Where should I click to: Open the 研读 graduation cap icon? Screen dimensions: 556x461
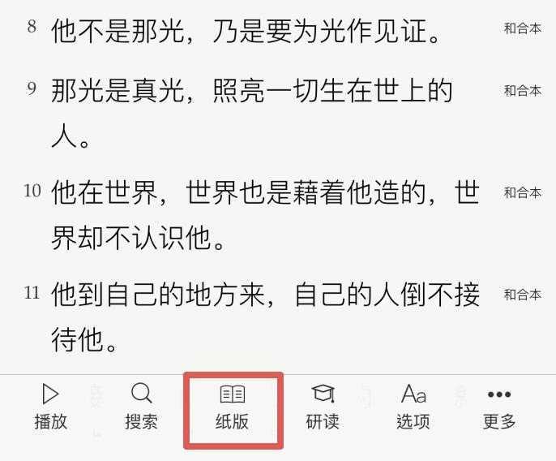tap(323, 394)
